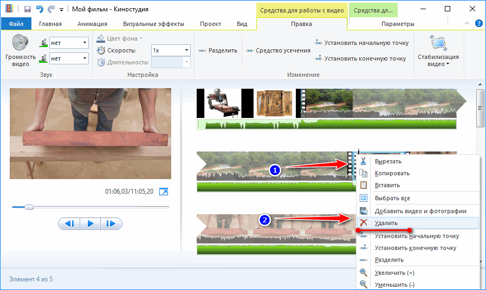Click the full screen preview icon
Image resolution: width=486 pixels, height=290 pixels.
pos(164,192)
